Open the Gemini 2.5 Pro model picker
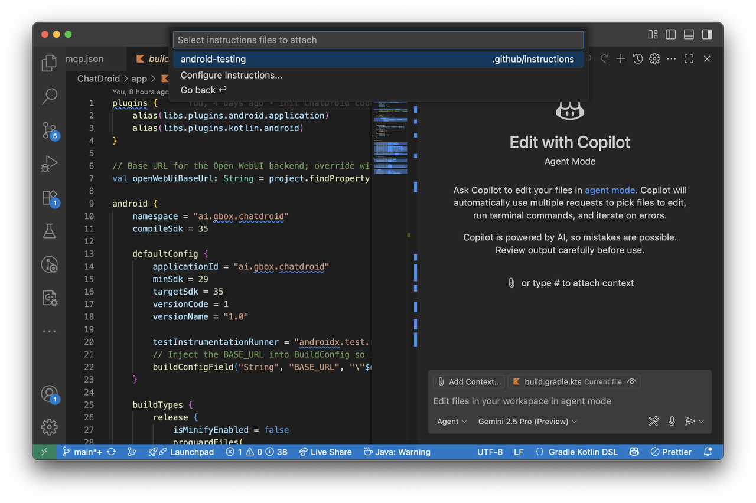The width and height of the screenshot is (756, 503). (x=527, y=421)
